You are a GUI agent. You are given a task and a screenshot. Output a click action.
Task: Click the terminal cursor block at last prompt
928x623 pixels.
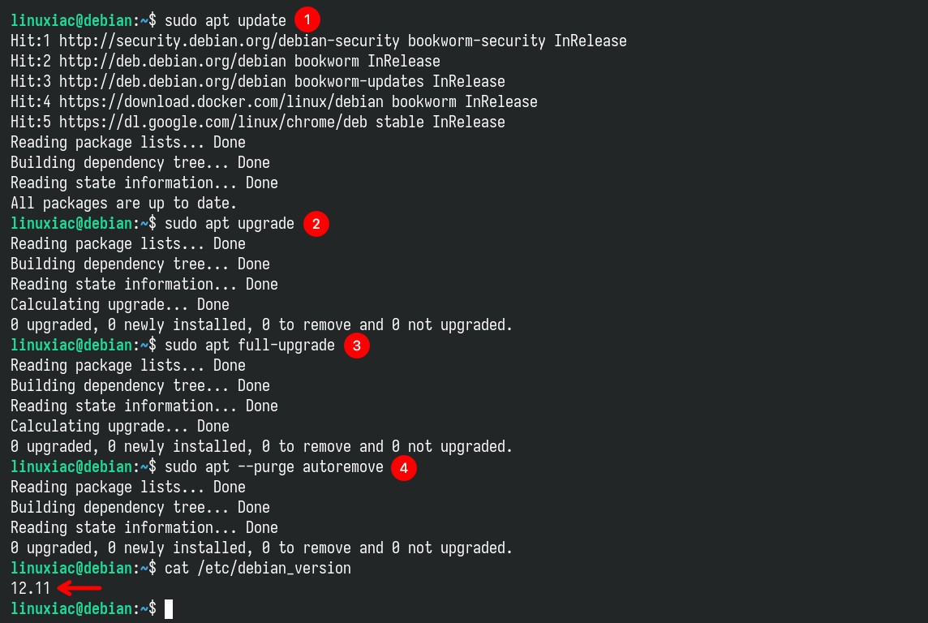(169, 608)
